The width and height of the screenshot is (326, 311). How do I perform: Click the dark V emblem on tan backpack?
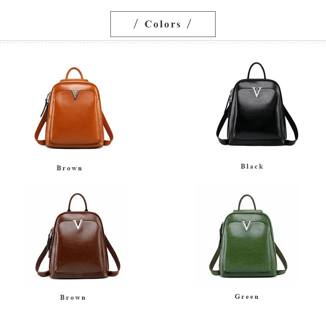tap(75, 95)
